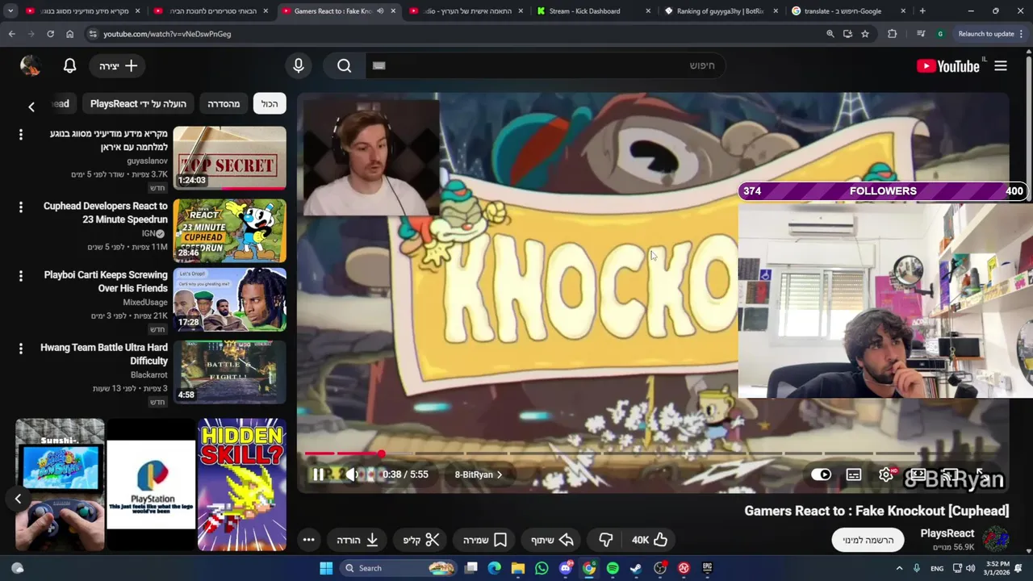Screen dimensions: 1033x581
Task: Open WhatsApp from the taskbar
Action: point(542,568)
